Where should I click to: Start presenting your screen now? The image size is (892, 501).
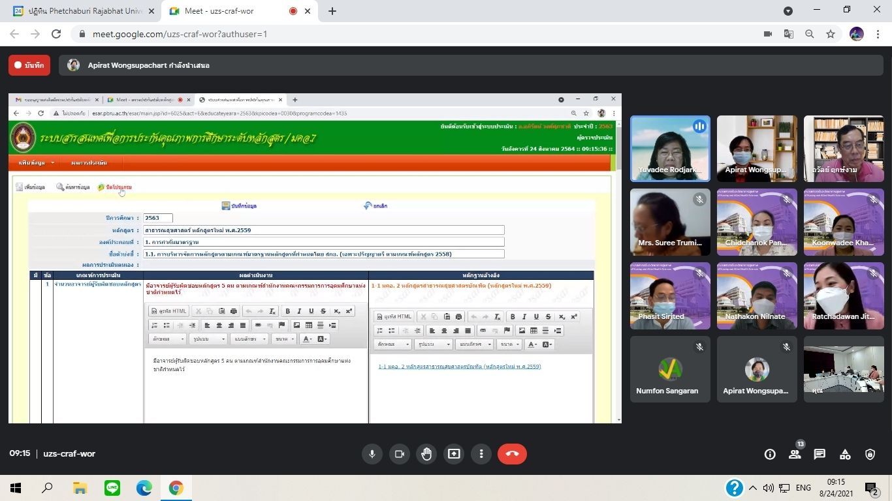[454, 454]
